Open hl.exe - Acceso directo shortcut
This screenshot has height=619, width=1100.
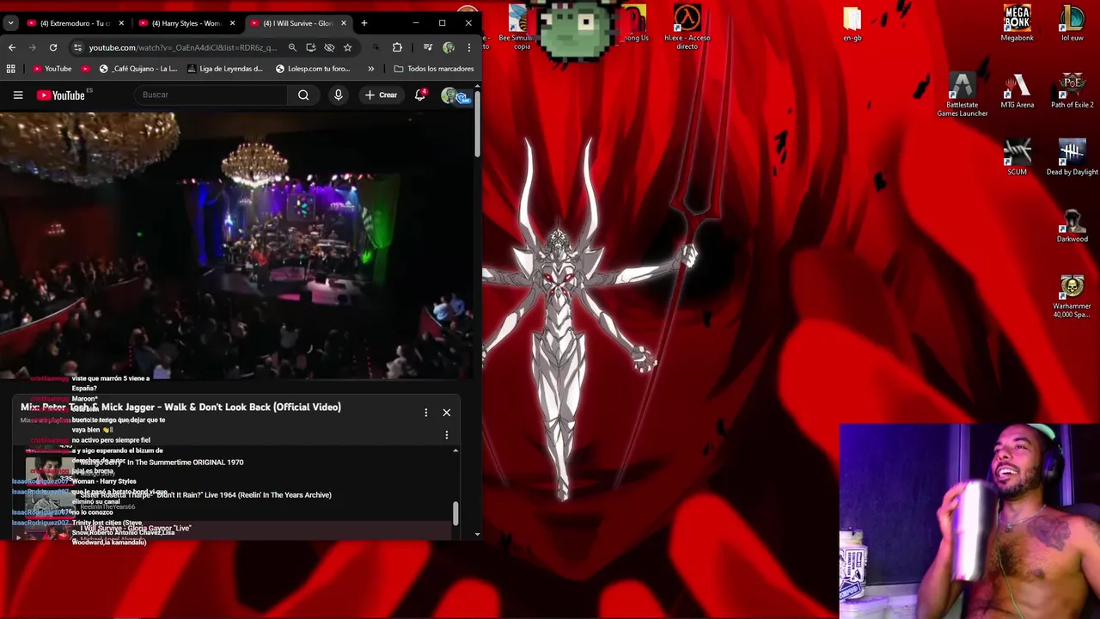coord(687,27)
